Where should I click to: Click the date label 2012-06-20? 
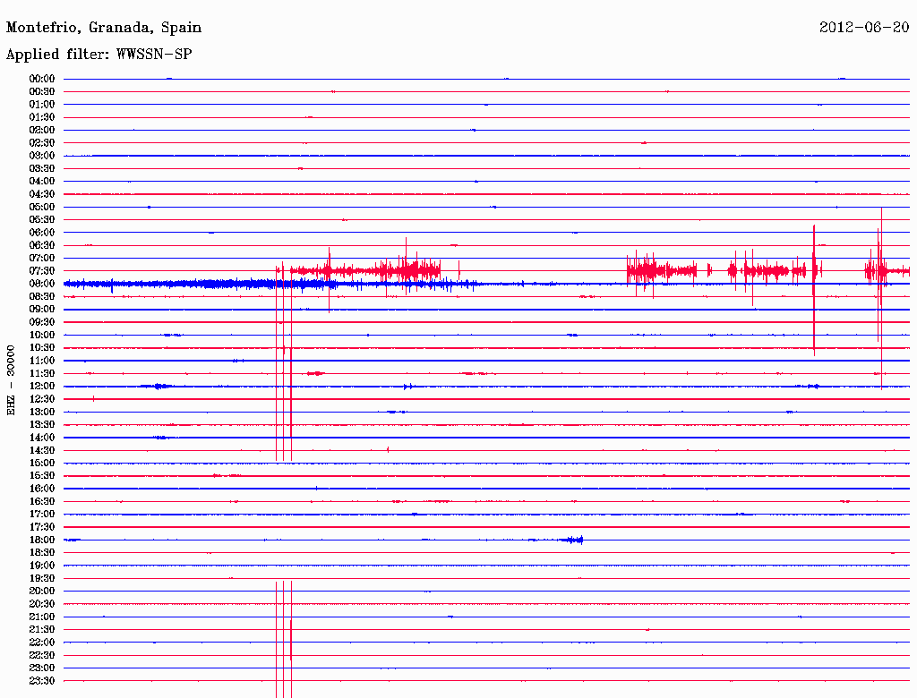tap(864, 28)
